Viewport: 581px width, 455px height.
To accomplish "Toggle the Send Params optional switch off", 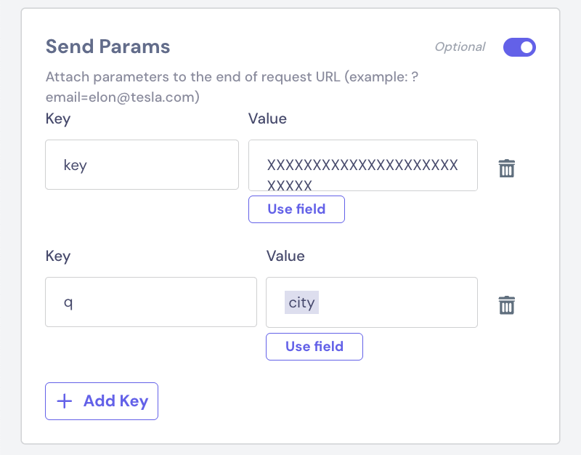I will coord(519,47).
